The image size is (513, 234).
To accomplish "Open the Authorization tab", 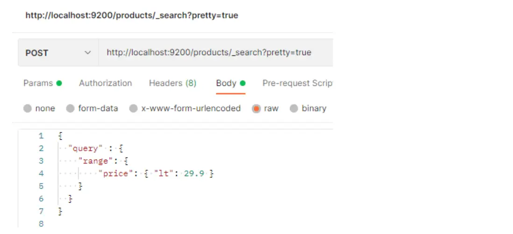I will point(105,83).
